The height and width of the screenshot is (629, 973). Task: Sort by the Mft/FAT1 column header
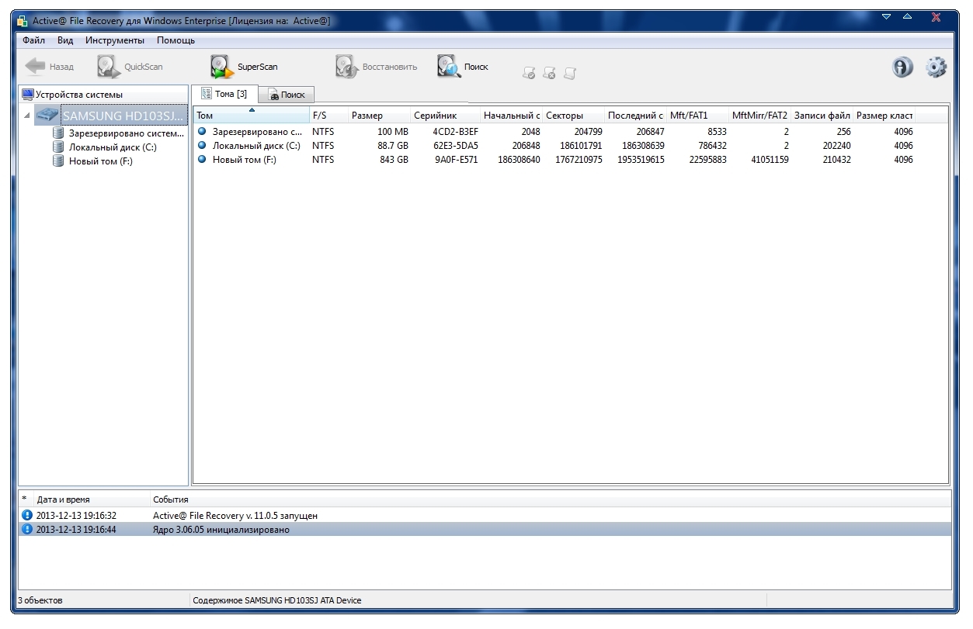[697, 116]
